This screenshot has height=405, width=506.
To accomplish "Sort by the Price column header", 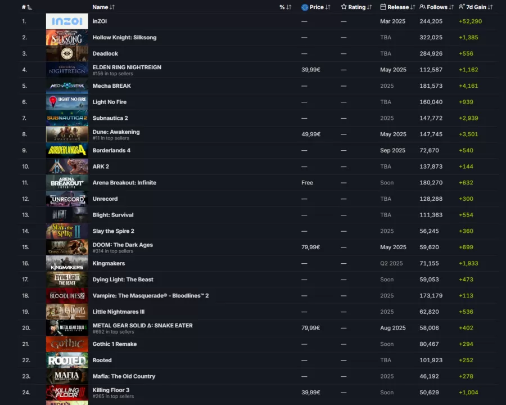I will [315, 7].
